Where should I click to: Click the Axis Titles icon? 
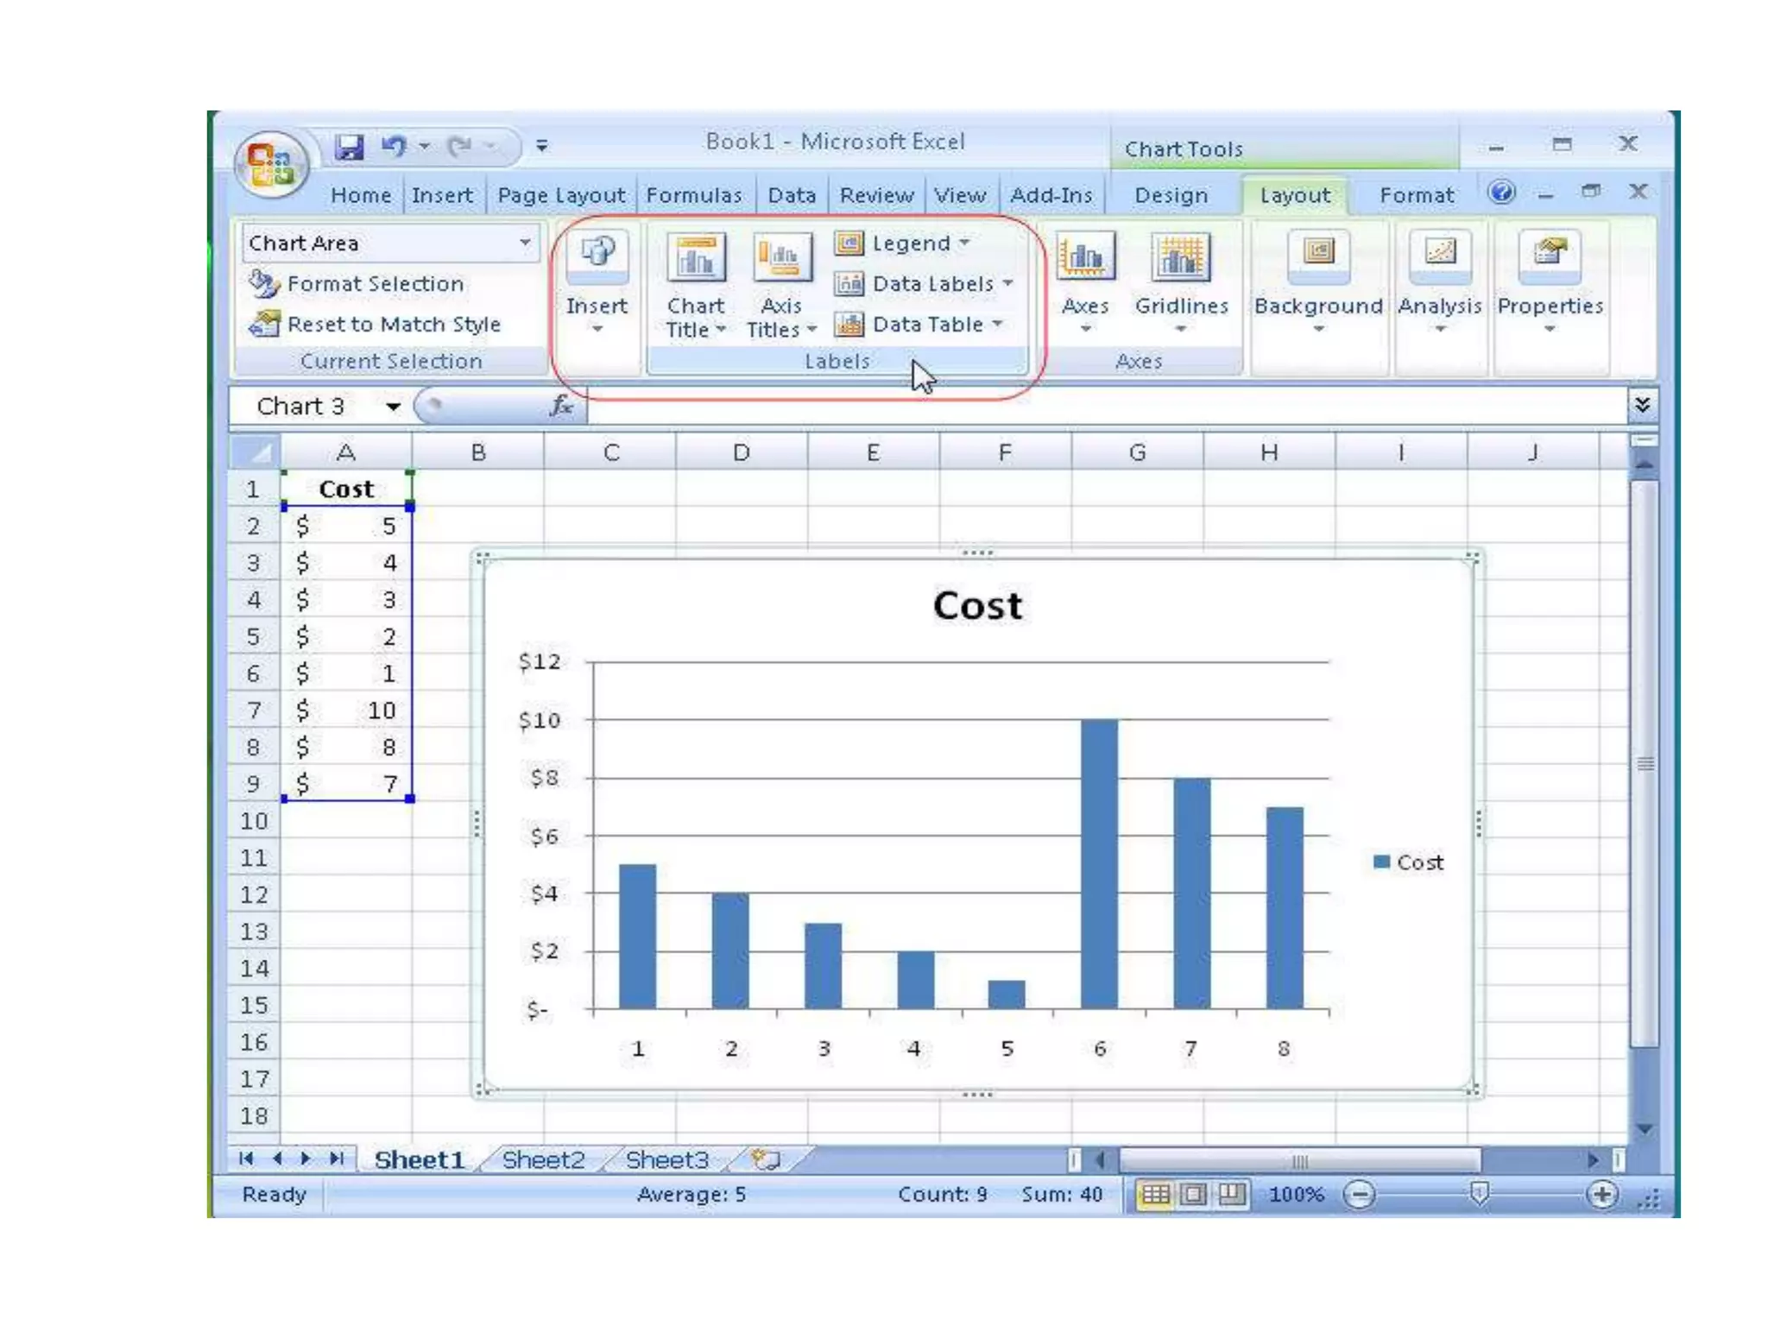[x=781, y=258]
